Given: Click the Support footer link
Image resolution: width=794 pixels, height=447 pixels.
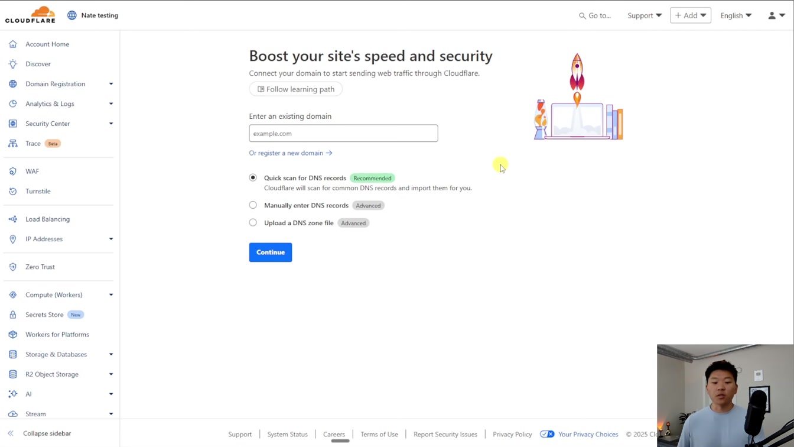Looking at the screenshot, I should 240,434.
